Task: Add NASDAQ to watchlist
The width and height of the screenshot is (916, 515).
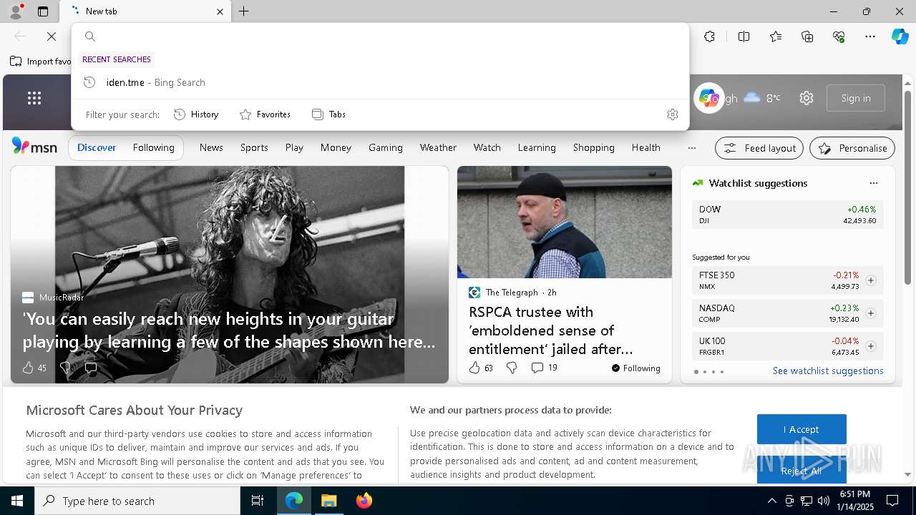Action: click(871, 313)
